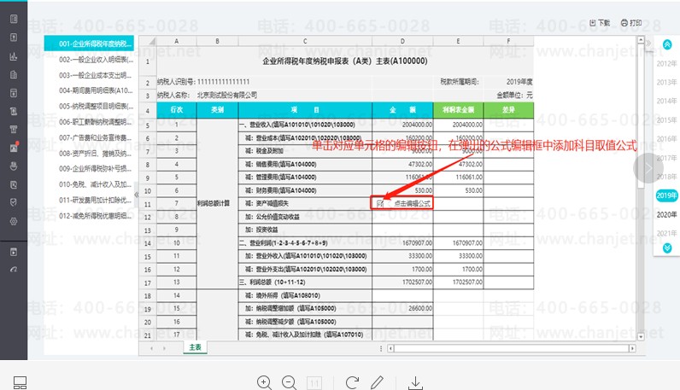This screenshot has width=680, height=390.
Task: Click the 金额 column heading cell
Action: click(x=402, y=110)
